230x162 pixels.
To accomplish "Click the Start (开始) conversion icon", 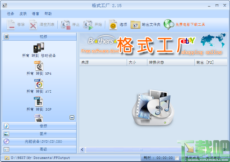I will (x=88, y=25).
